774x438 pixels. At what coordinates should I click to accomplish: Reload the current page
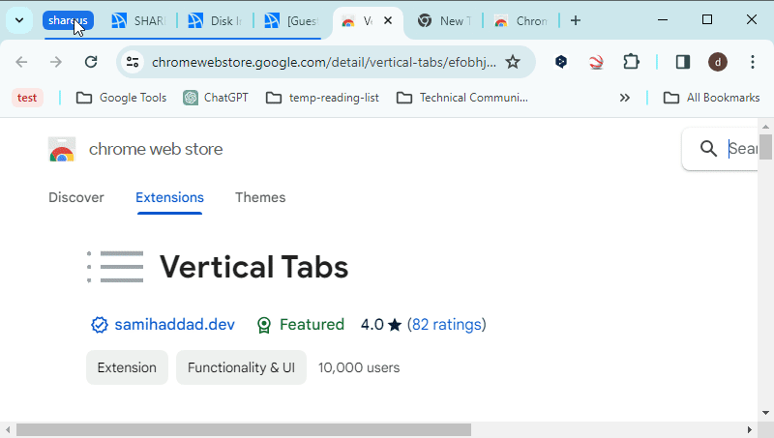(x=91, y=62)
